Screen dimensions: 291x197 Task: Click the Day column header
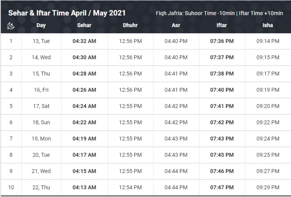[x=41, y=25]
